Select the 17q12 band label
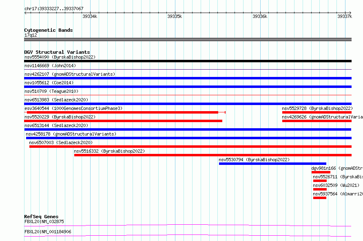This screenshot has width=363, height=241. [x=31, y=35]
